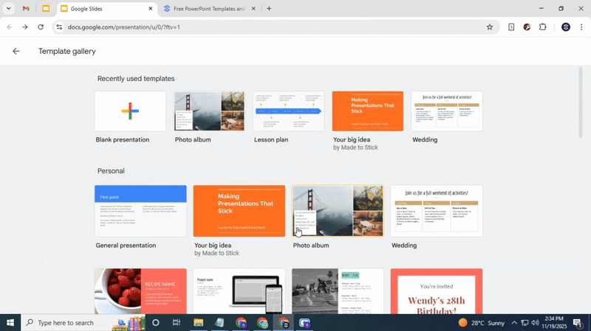Screen dimensions: 591x331
Task: Bookmark this page with the star icon
Action: 489,27
